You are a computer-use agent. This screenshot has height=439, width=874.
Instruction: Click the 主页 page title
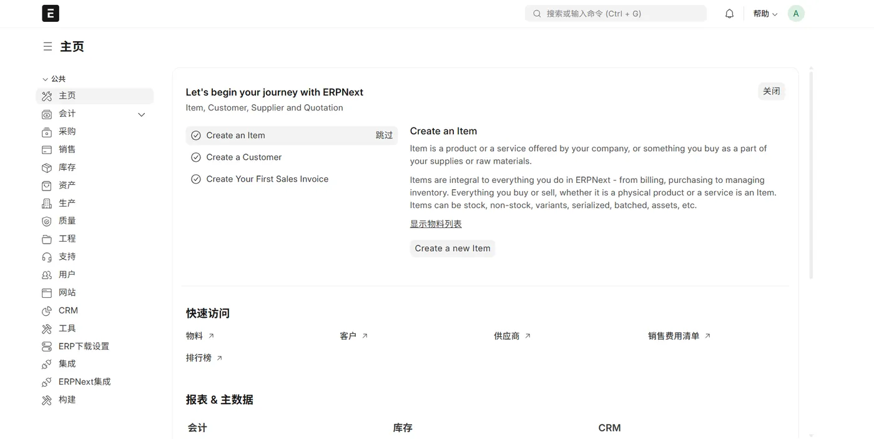[72, 47]
